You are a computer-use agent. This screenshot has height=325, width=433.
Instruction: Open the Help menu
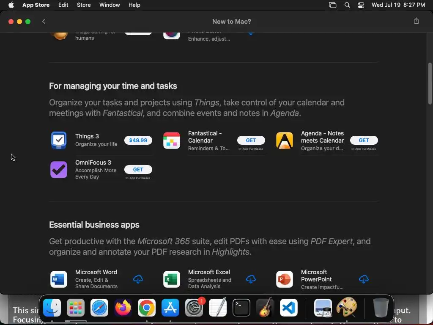tap(134, 5)
